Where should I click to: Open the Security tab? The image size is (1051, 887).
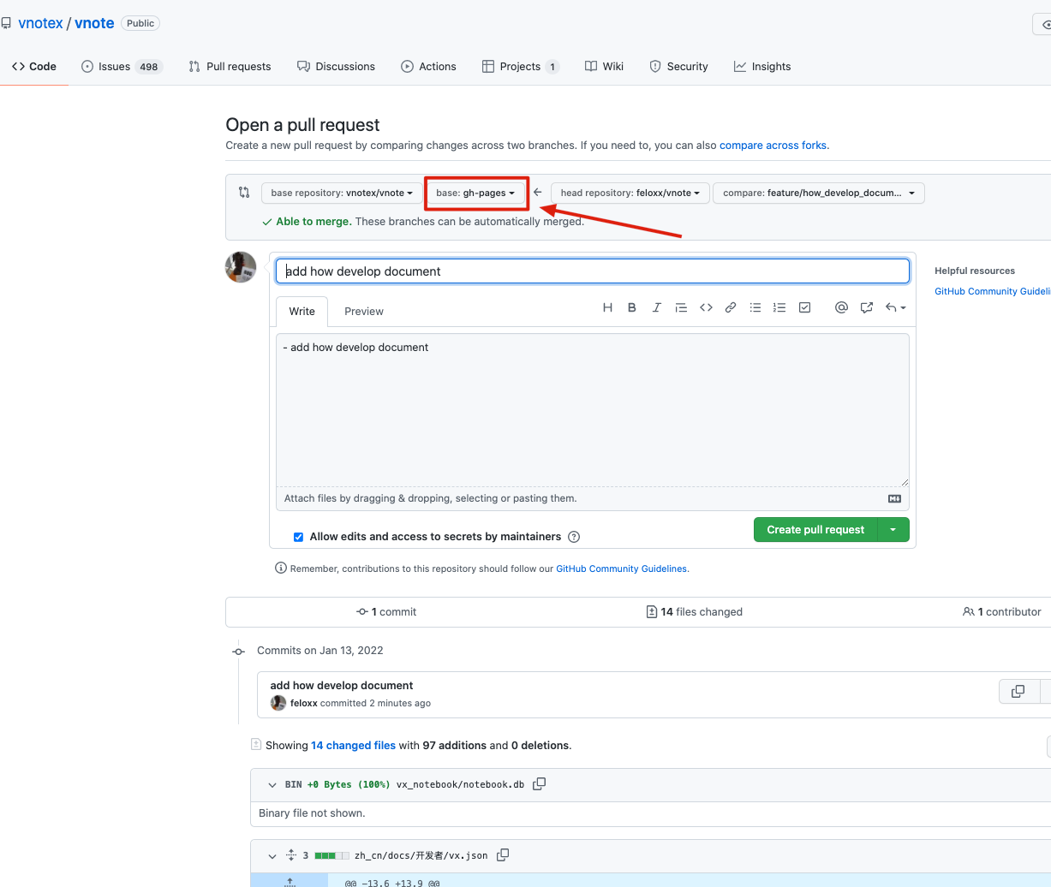pyautogui.click(x=678, y=66)
